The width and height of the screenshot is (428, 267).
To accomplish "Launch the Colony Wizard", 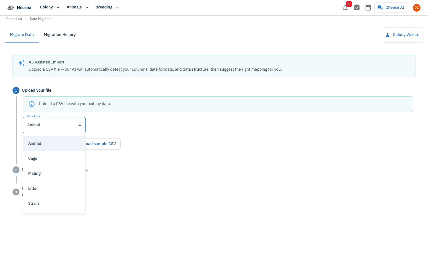I will pos(402,35).
